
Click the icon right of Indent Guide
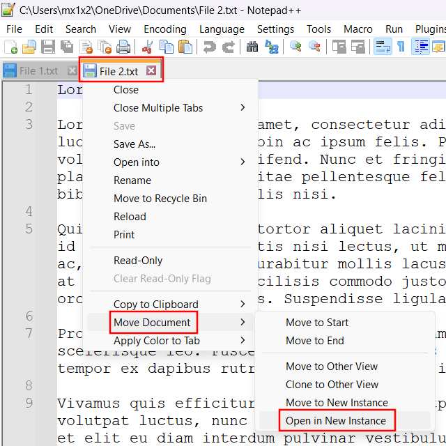click(x=438, y=47)
